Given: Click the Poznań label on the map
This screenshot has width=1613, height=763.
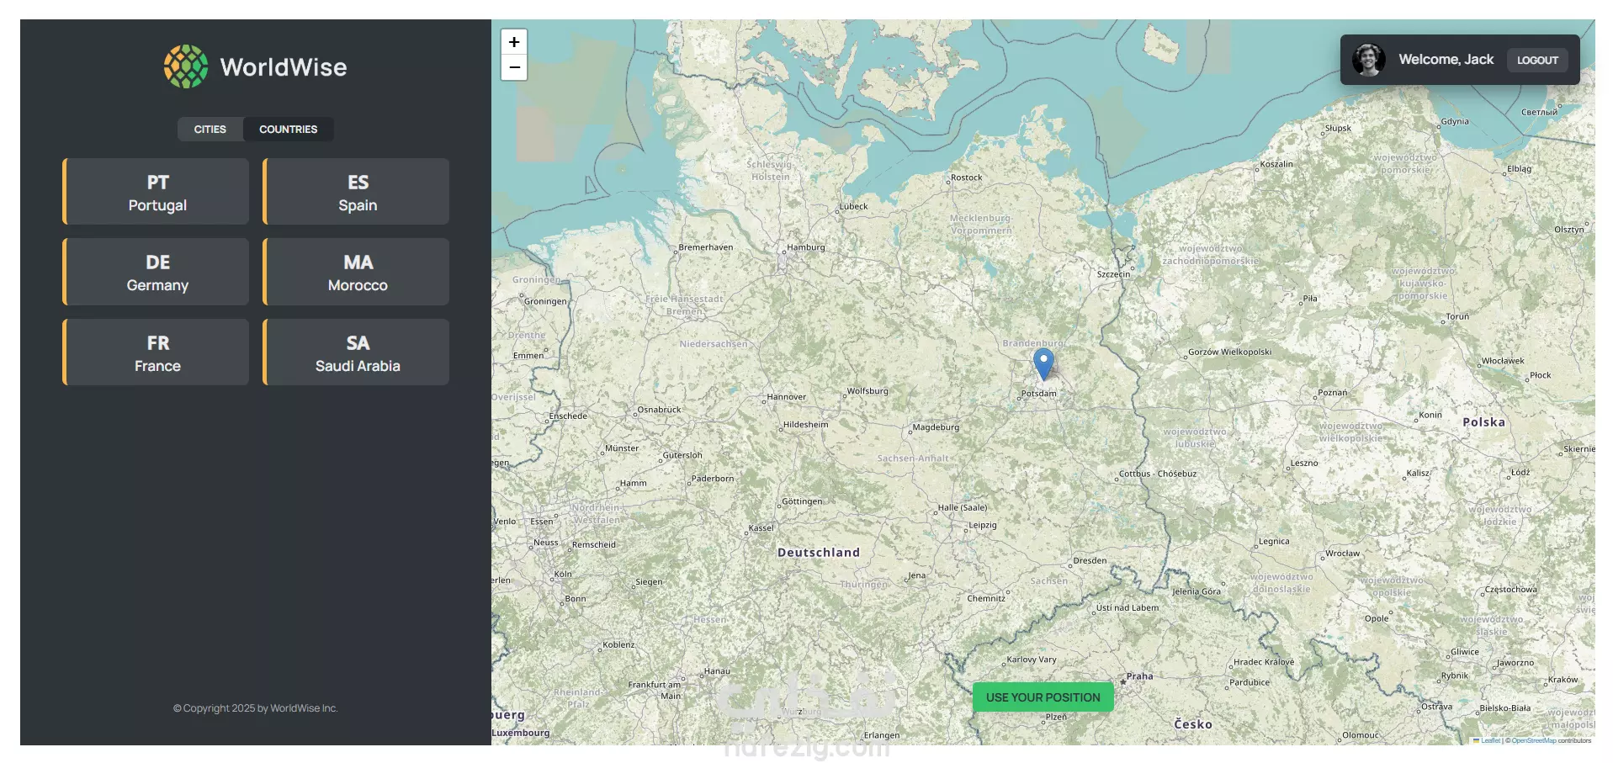Looking at the screenshot, I should (x=1333, y=393).
